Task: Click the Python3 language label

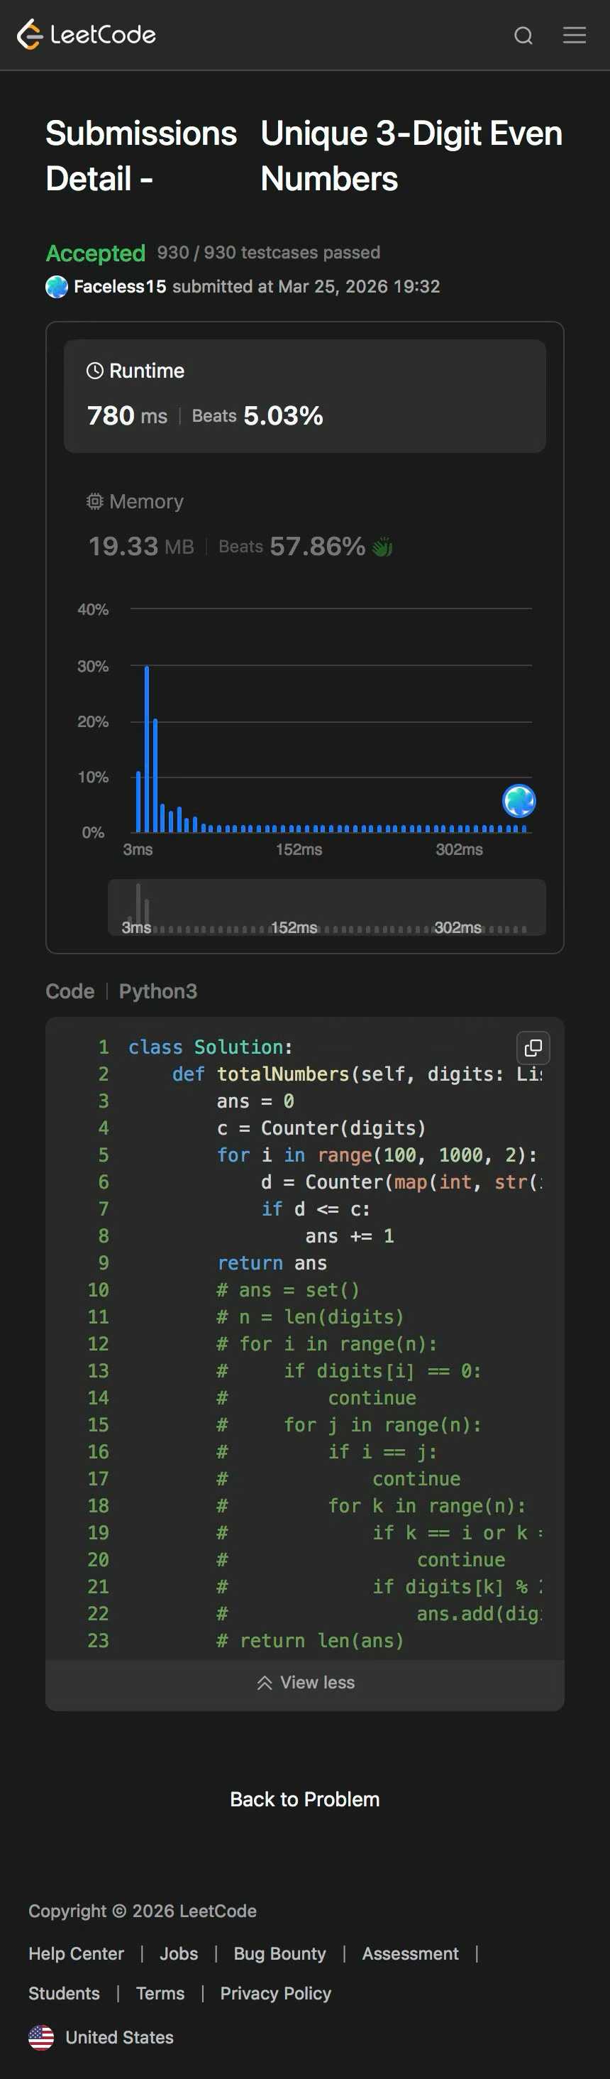Action: point(158,991)
